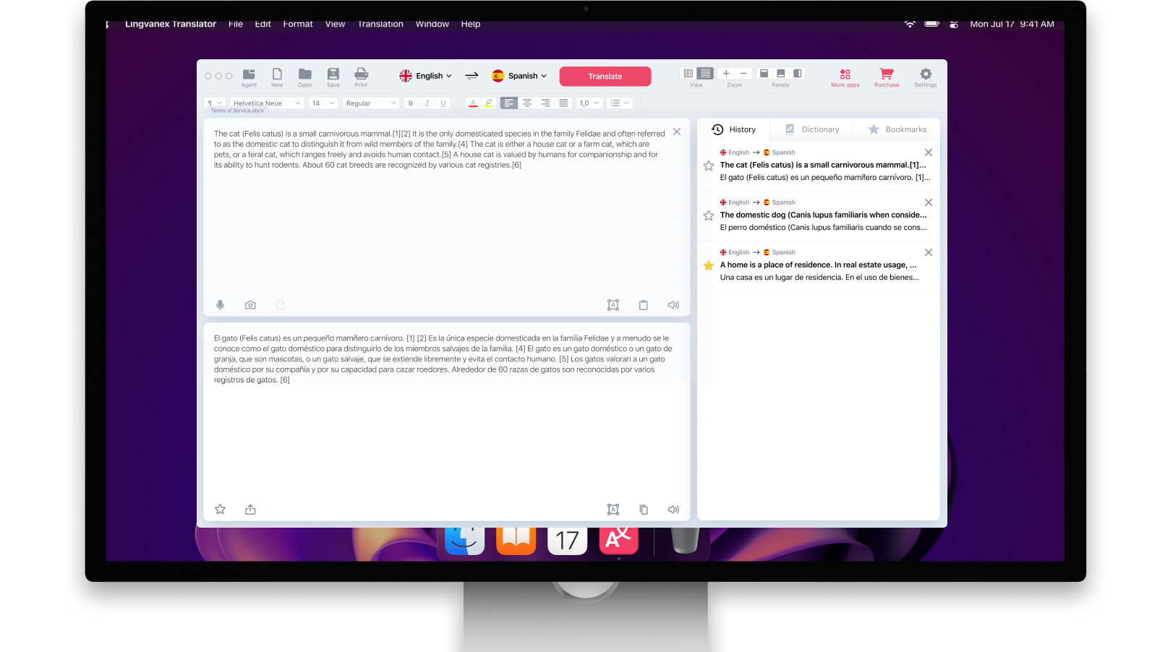Create a New document
This screenshot has height=652, width=1173.
[x=277, y=76]
